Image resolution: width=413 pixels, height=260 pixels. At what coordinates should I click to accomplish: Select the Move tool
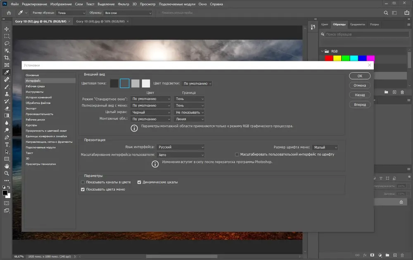(7, 29)
